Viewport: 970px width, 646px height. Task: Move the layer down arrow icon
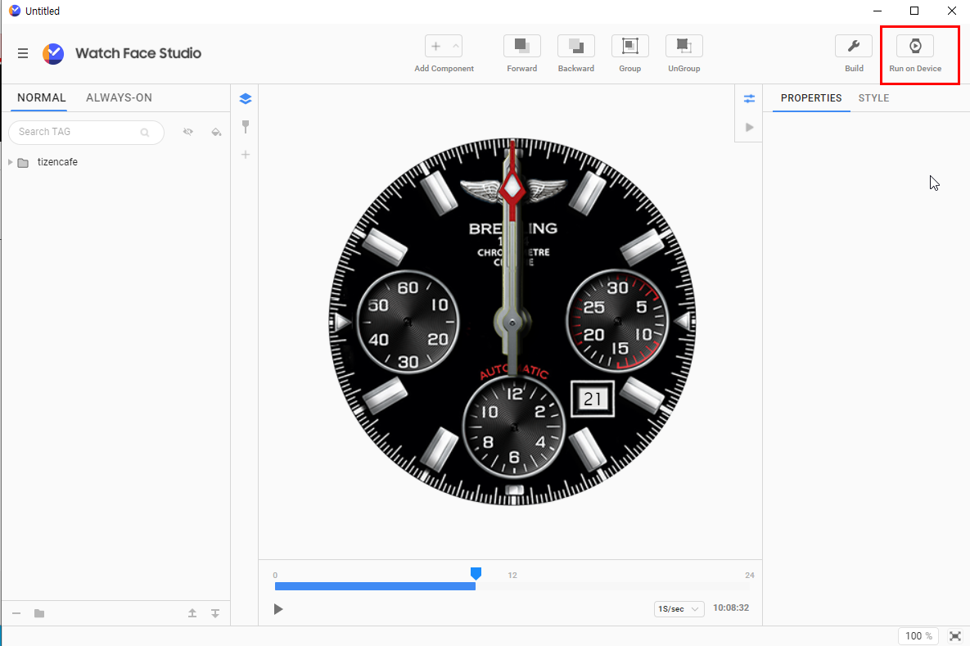(x=215, y=613)
